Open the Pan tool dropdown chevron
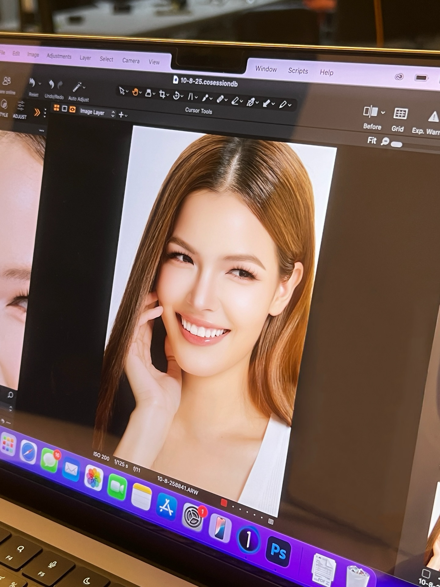The image size is (440, 587). point(141,93)
